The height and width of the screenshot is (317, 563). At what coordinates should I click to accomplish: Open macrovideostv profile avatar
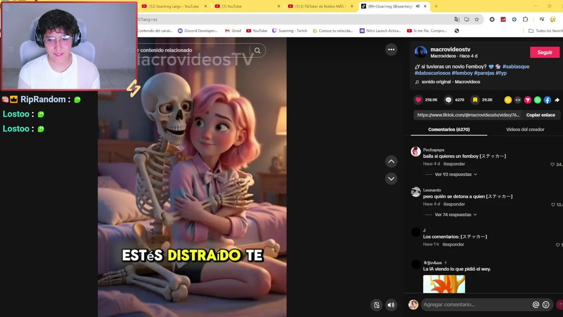pos(420,52)
